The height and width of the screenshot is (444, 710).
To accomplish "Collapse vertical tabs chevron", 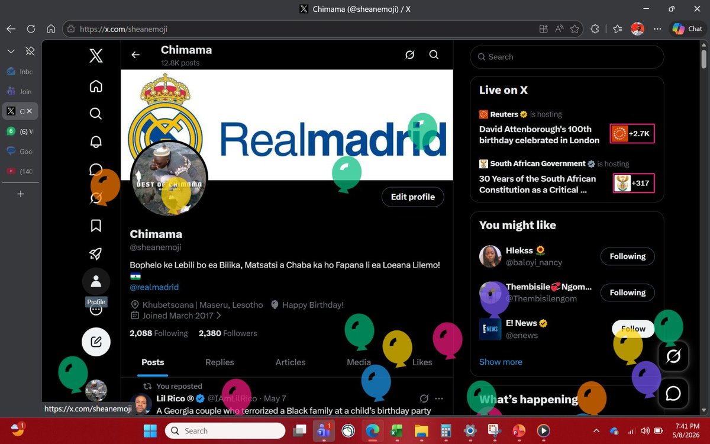I will pyautogui.click(x=11, y=52).
